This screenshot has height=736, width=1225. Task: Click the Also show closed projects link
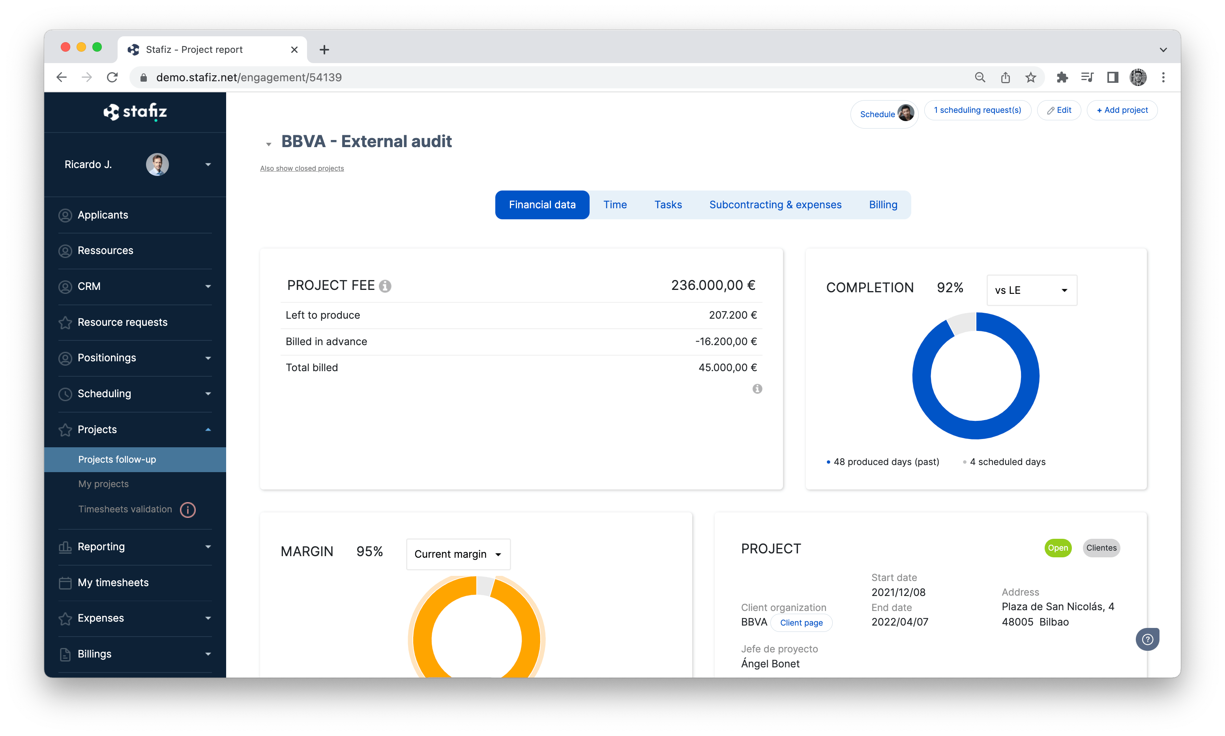click(302, 169)
